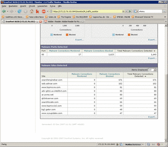Image resolution: width=168 pixels, height=147 pixels.
Task: Open the Extras menu
Action: (x=53, y=6)
